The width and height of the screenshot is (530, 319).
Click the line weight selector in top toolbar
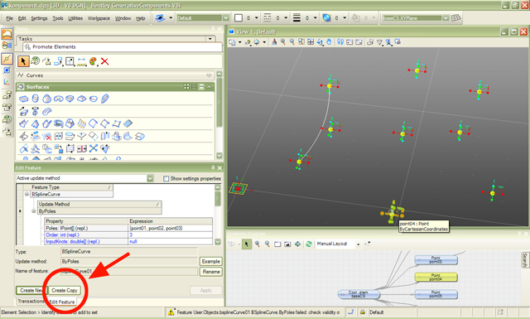[296, 17]
